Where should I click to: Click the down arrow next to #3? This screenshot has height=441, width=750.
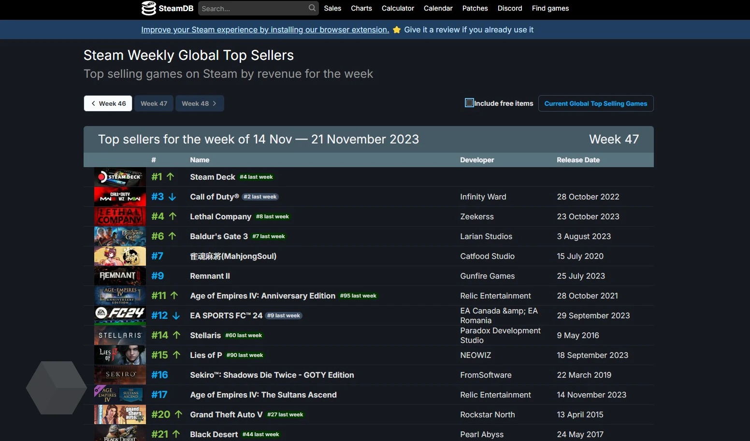pos(172,197)
